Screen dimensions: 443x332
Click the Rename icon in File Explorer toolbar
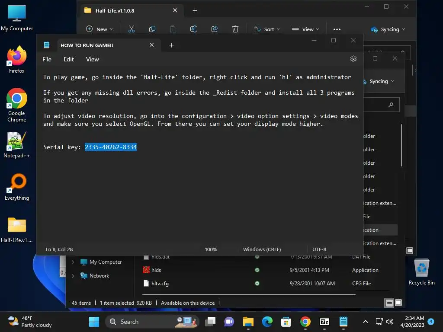pos(193,29)
